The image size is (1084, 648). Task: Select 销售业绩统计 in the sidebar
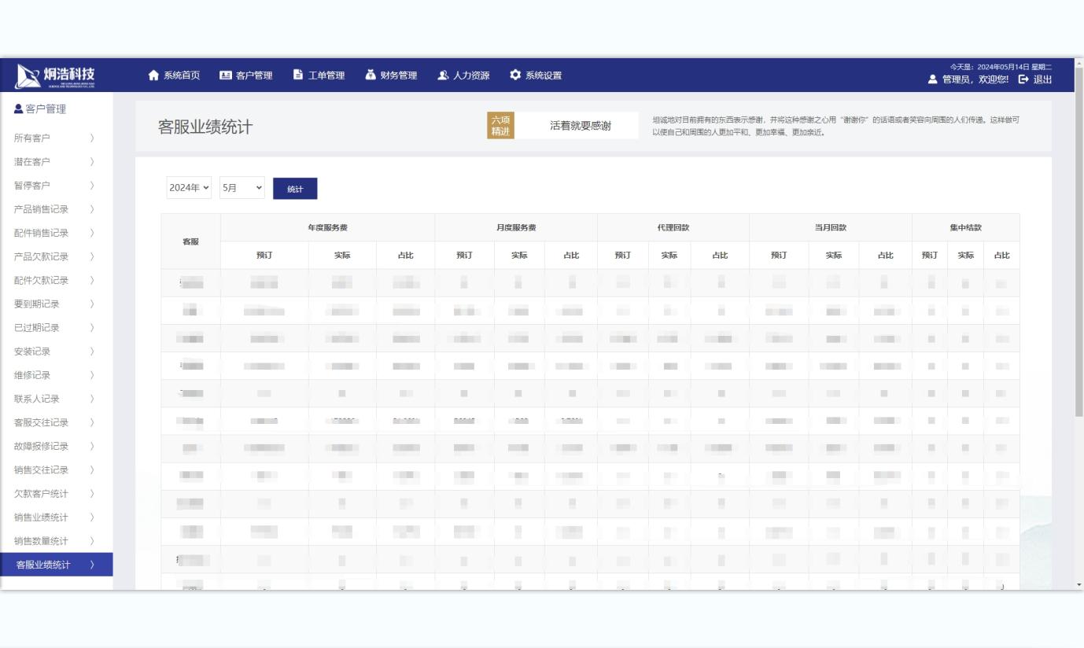click(x=41, y=517)
